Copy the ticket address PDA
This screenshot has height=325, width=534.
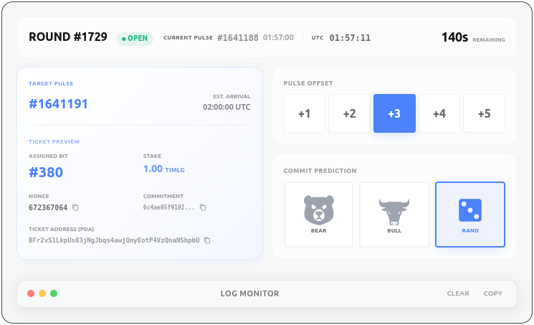click(207, 240)
